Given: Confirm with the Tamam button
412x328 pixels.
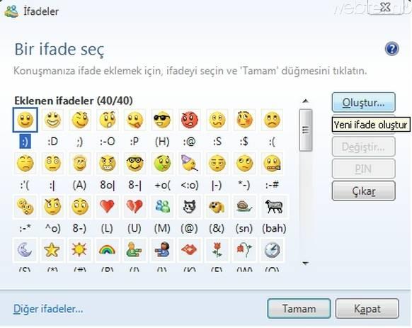Looking at the screenshot, I should point(299,309).
